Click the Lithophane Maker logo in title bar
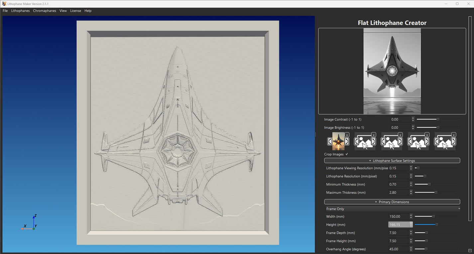This screenshot has width=474, height=254. 3,4
